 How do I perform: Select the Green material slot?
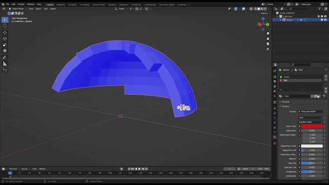click(301, 77)
